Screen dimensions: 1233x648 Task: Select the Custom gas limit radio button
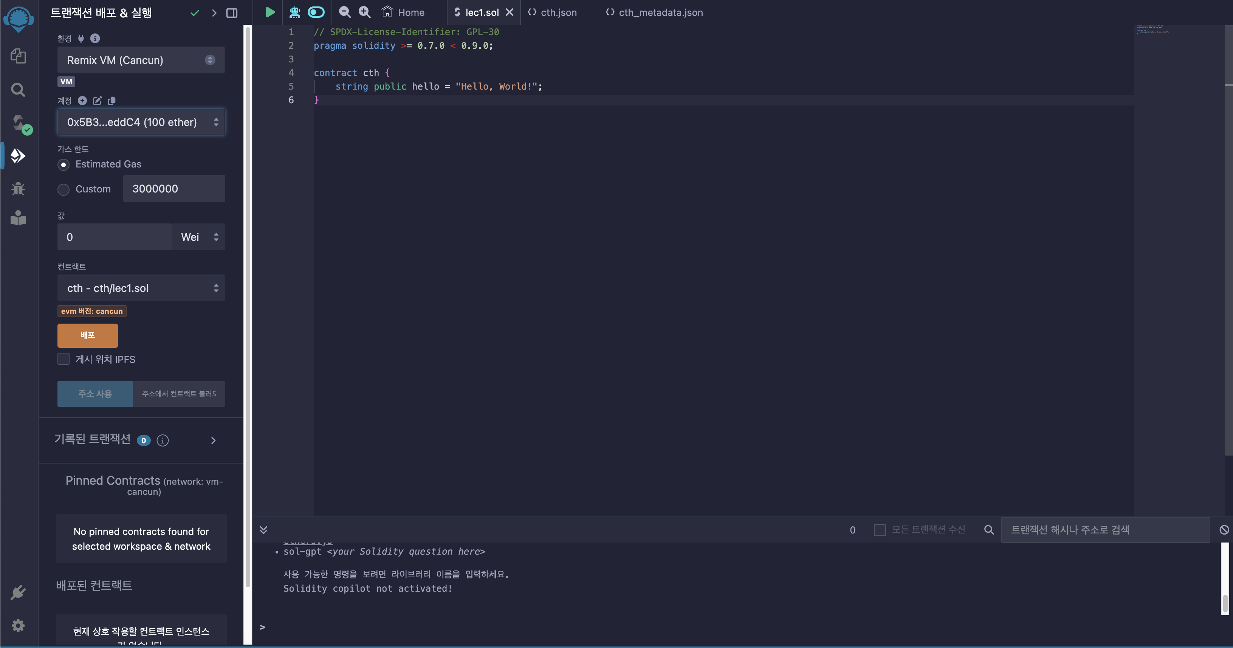(x=64, y=189)
